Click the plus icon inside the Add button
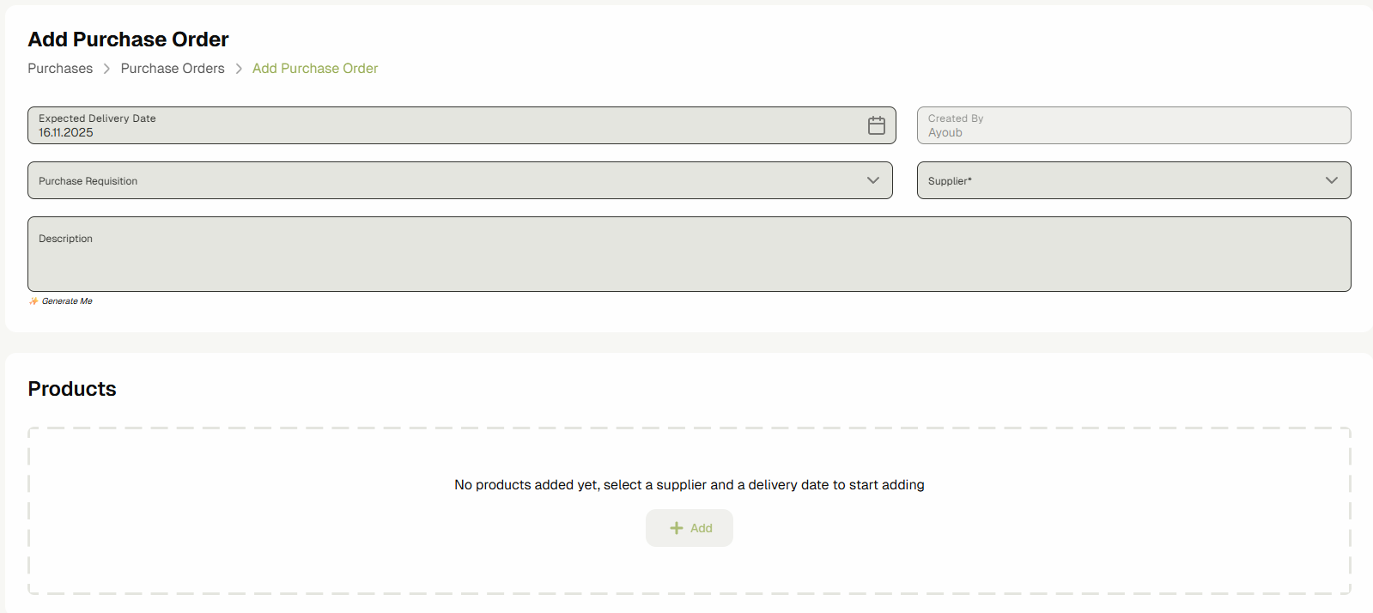Image resolution: width=1373 pixels, height=613 pixels. tap(677, 528)
